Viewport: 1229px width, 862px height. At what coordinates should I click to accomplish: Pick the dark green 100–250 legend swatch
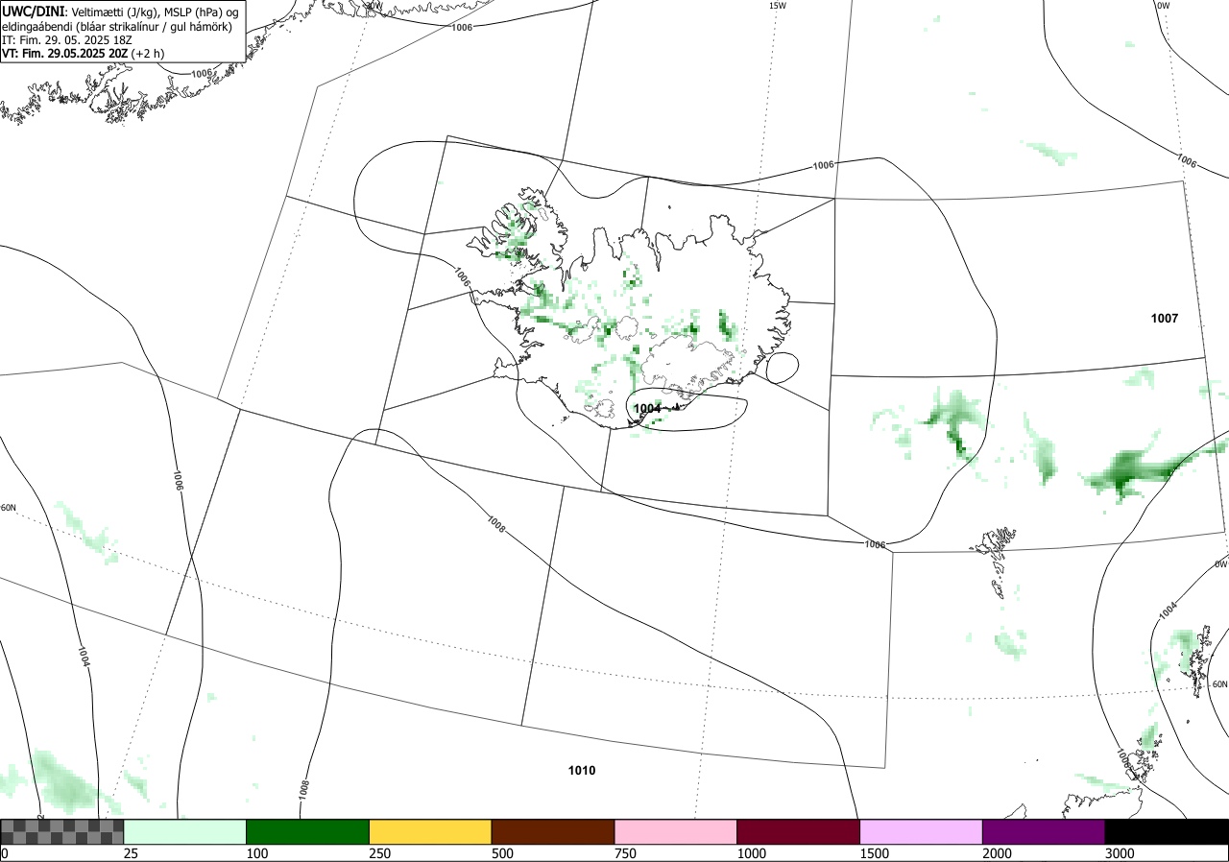click(308, 831)
